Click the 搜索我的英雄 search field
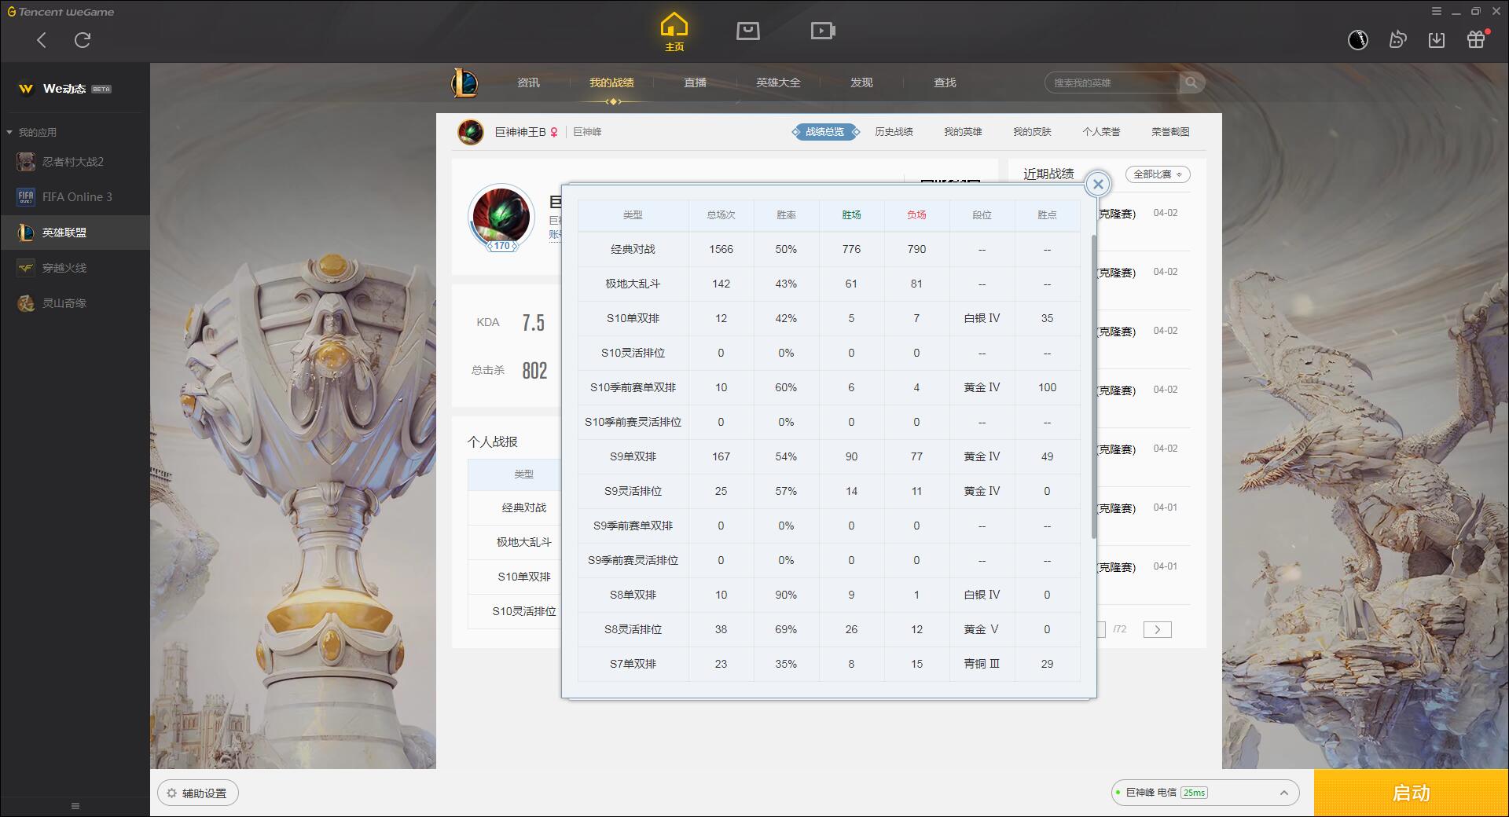The image size is (1509, 817). pyautogui.click(x=1112, y=82)
